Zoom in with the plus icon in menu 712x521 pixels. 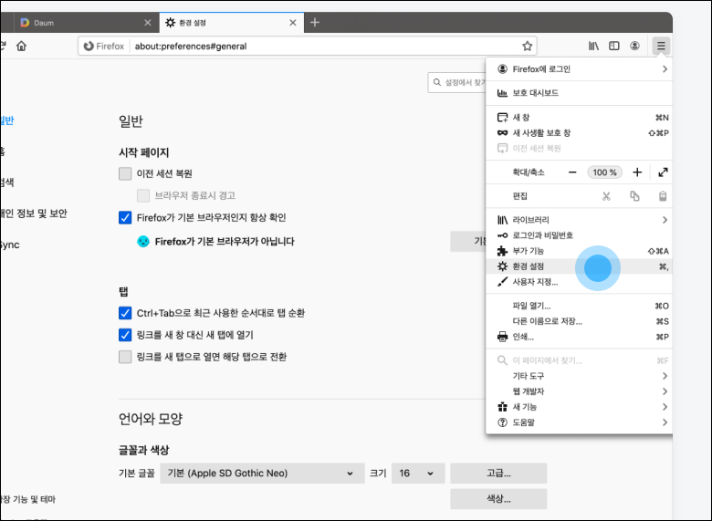[x=637, y=172]
